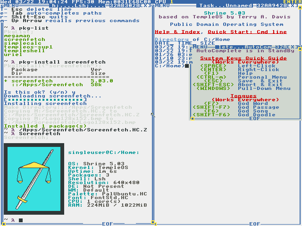Click the 'Palette: PalUbuntu.HC' line

[x=108, y=194]
